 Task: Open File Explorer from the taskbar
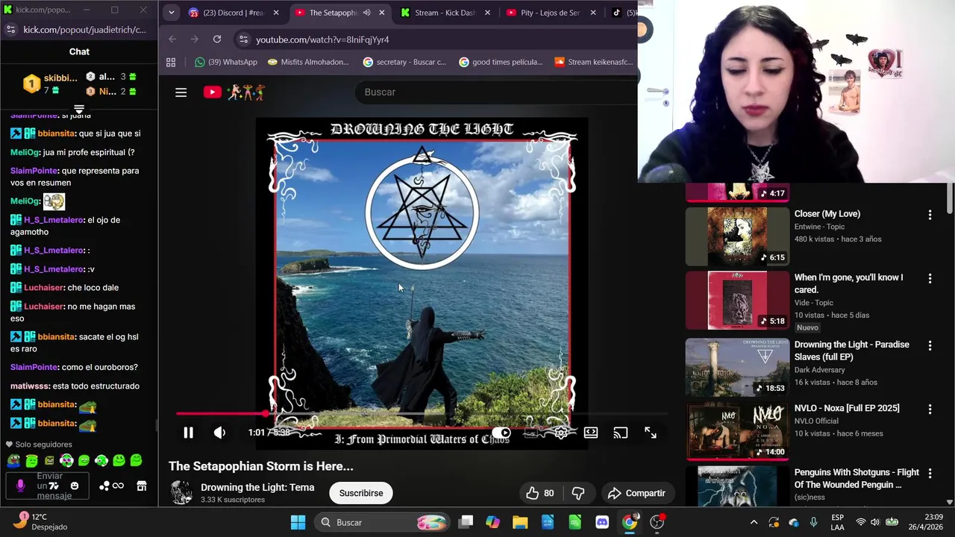click(x=520, y=522)
